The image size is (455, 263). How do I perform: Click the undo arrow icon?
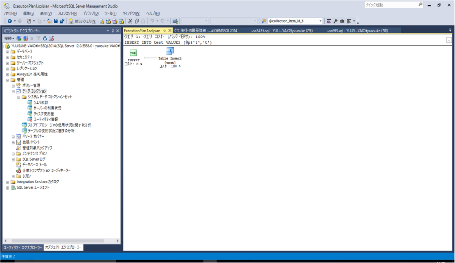152,21
